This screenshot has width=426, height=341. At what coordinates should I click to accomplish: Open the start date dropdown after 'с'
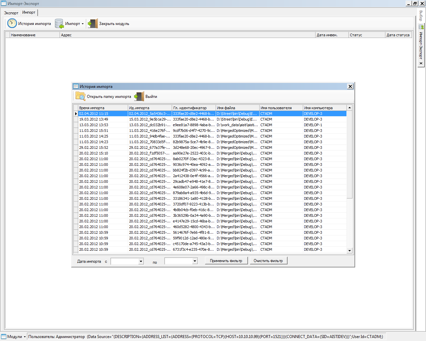pos(141,261)
